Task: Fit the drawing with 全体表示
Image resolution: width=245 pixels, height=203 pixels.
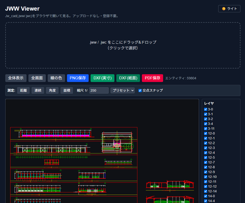Action: [x=16, y=78]
